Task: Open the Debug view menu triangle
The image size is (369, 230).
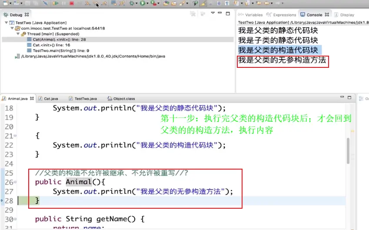Action: click(x=213, y=13)
